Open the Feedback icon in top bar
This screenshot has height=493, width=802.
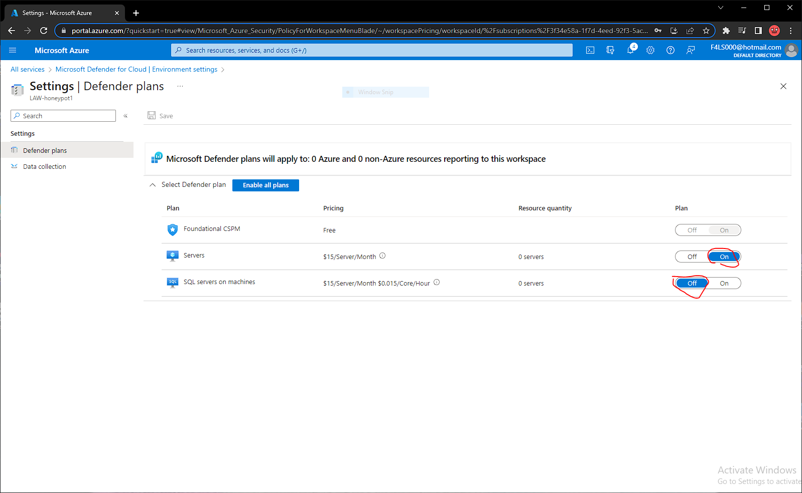click(x=691, y=50)
